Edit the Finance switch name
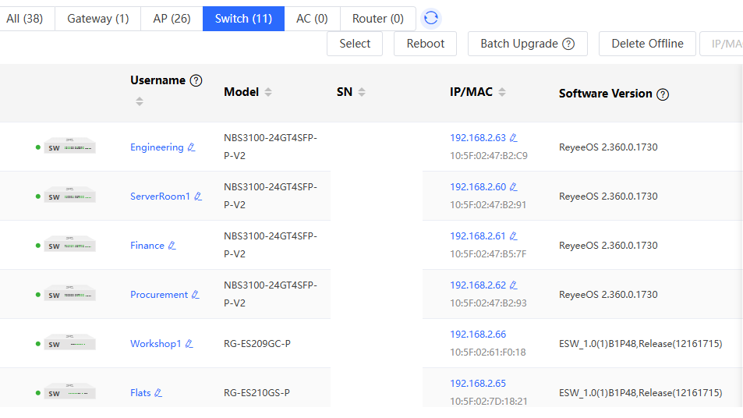 pyautogui.click(x=172, y=246)
